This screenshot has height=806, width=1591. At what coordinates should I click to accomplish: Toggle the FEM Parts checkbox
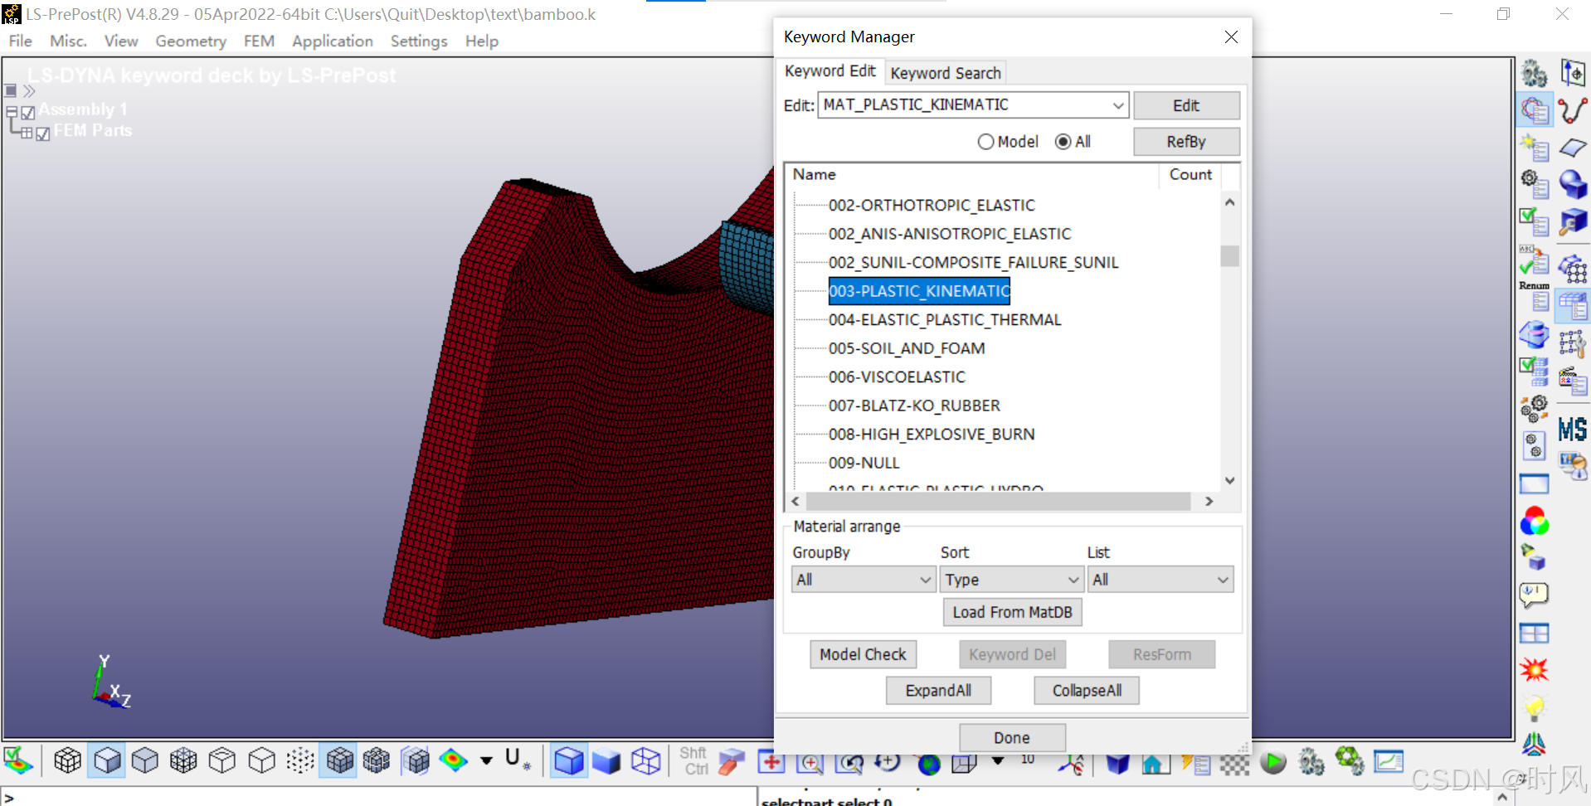[x=43, y=134]
